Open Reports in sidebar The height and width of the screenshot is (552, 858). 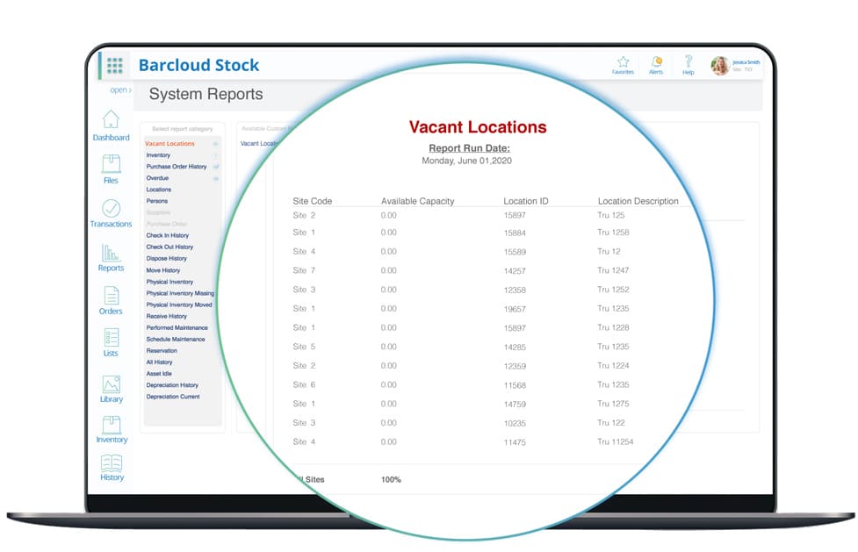pos(111,258)
